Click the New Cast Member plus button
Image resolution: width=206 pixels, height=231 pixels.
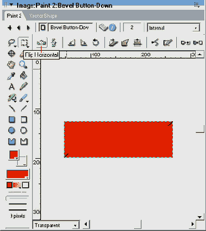(10, 28)
